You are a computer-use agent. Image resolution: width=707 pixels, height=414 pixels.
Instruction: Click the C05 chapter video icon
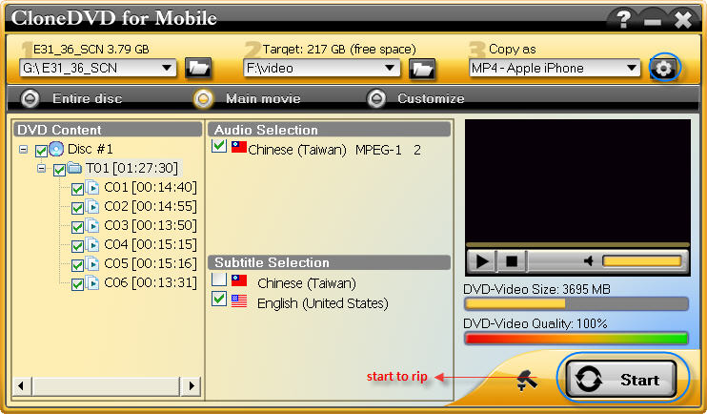(x=92, y=263)
